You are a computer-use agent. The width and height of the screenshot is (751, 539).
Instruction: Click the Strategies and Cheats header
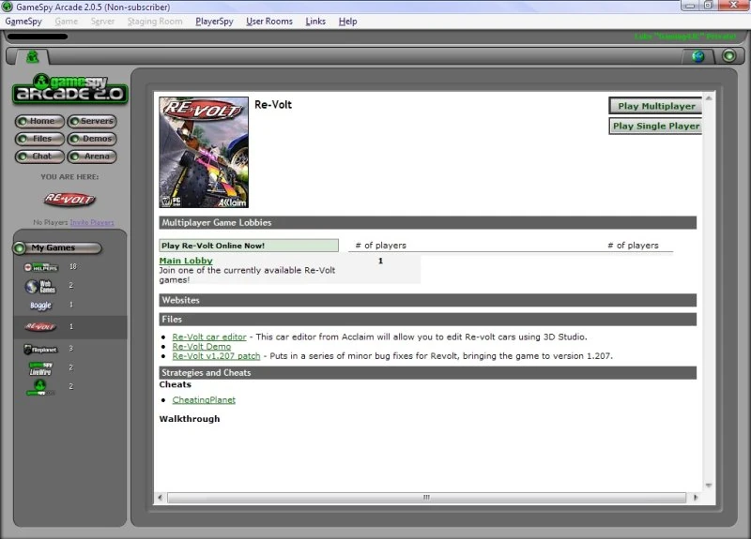[428, 373]
